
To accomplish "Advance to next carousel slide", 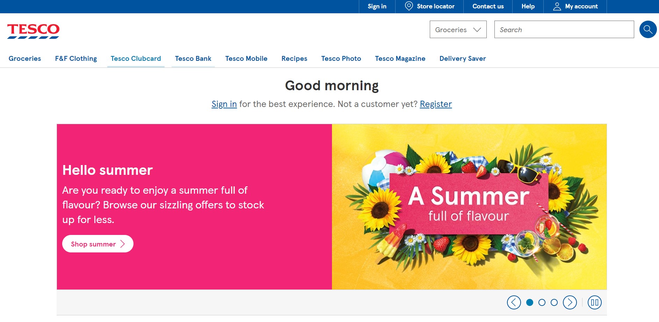I will [570, 302].
